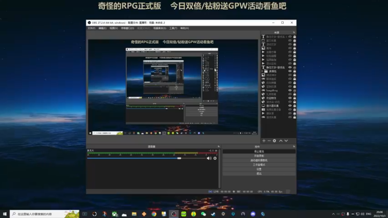Open Google Chrome from the taskbar
388x218 pixels.
(x=154, y=214)
